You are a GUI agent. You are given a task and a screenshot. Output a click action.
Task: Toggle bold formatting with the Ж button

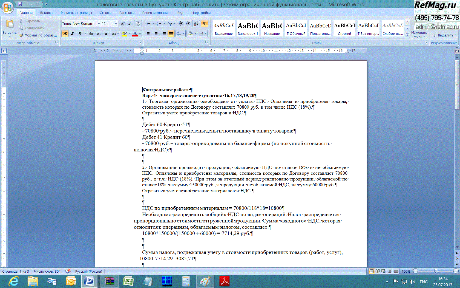pos(65,34)
